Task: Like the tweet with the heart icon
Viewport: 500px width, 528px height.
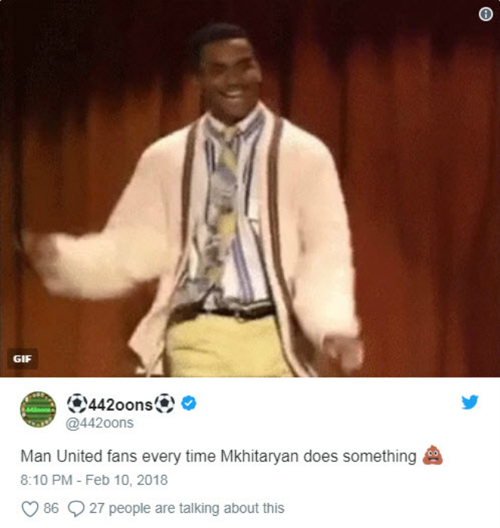Action: click(30, 509)
